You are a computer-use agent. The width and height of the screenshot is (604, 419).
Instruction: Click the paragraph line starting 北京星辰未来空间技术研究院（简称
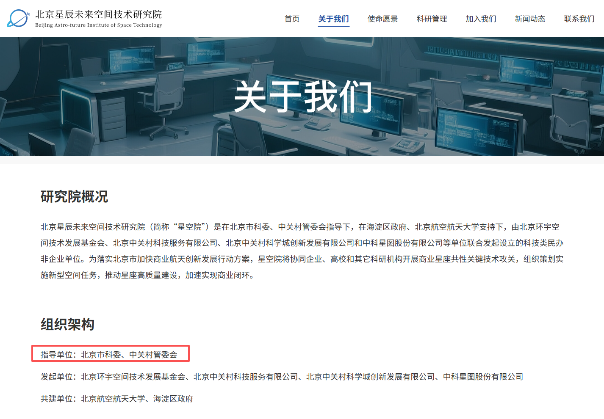300,227
